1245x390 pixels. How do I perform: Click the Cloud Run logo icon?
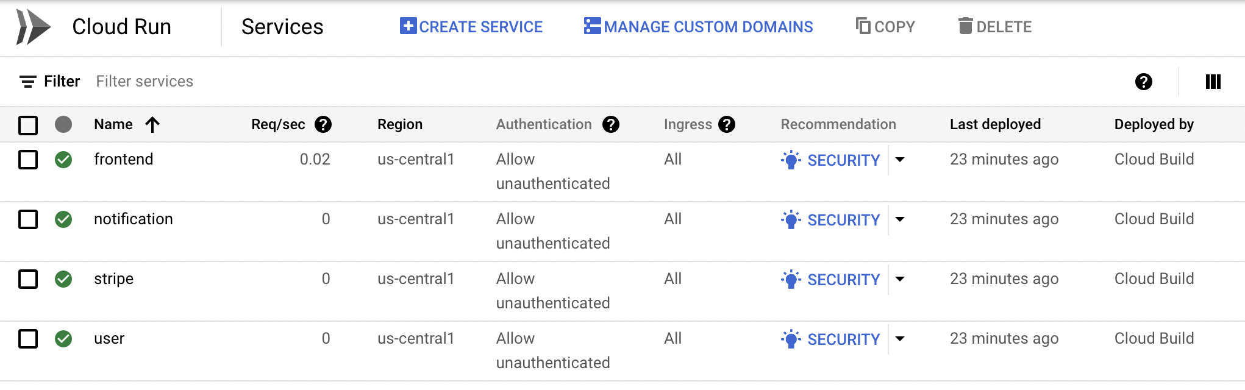coord(33,27)
